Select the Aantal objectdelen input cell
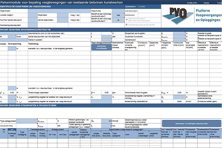This screenshot has width=222, height=148. pyautogui.click(x=63, y=20)
